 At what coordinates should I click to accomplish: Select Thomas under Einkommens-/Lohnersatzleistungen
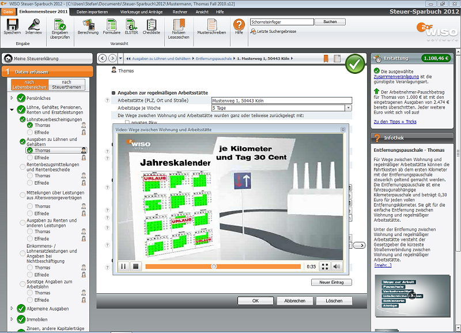42,268
